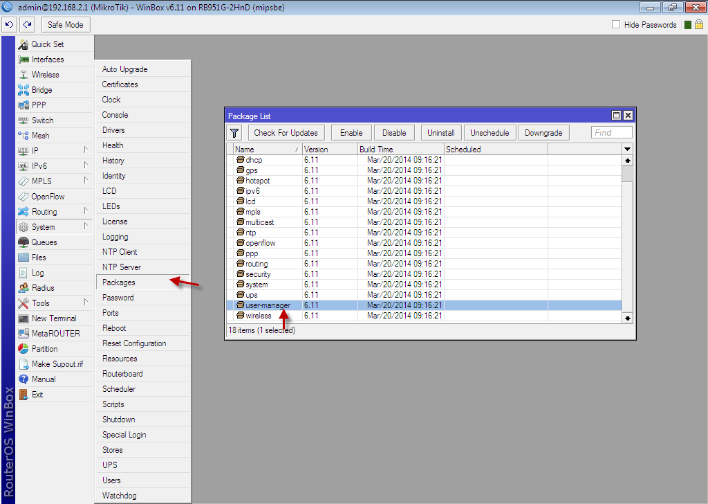Open the column selector dropdown in Package List

pyautogui.click(x=627, y=149)
